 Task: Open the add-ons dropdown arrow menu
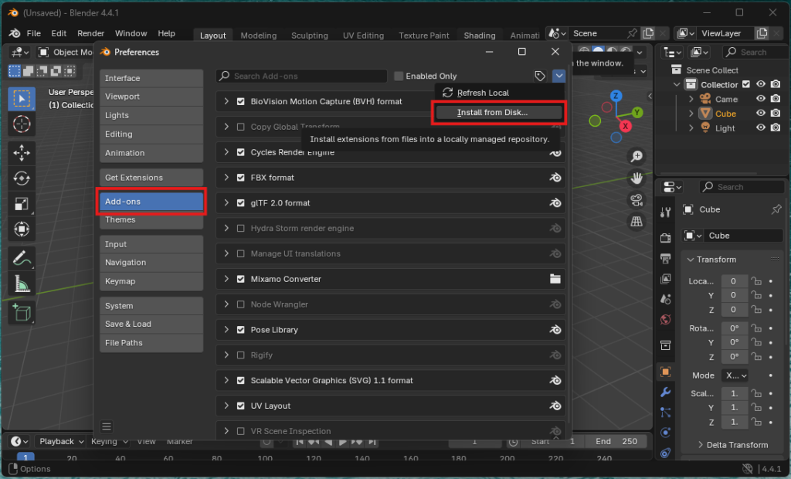tap(559, 76)
